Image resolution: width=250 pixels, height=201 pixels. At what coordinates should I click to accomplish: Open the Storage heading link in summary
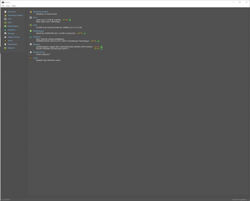(x=36, y=44)
